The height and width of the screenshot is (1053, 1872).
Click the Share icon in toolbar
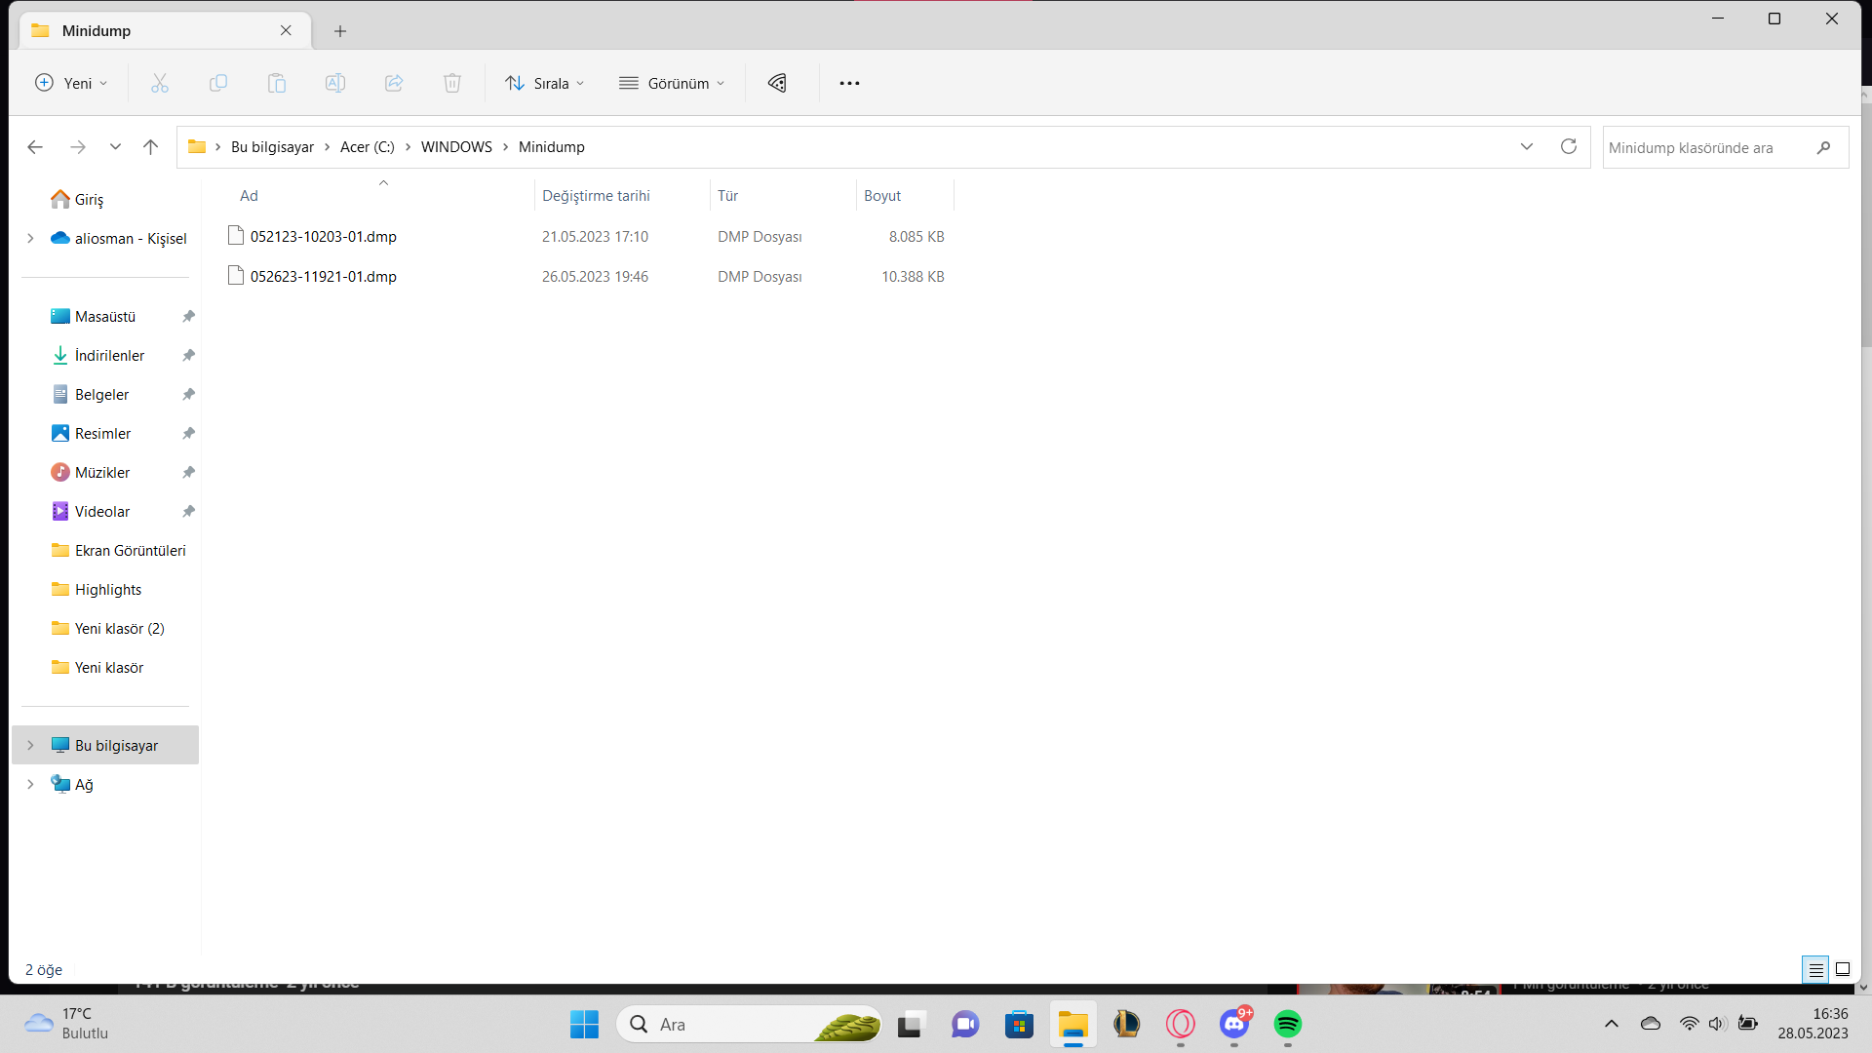(394, 83)
